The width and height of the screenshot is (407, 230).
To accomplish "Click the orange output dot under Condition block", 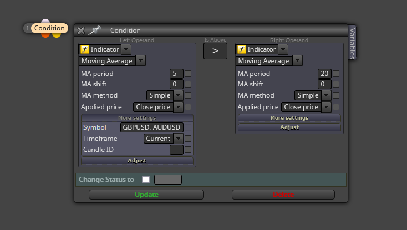I will coord(45,35).
